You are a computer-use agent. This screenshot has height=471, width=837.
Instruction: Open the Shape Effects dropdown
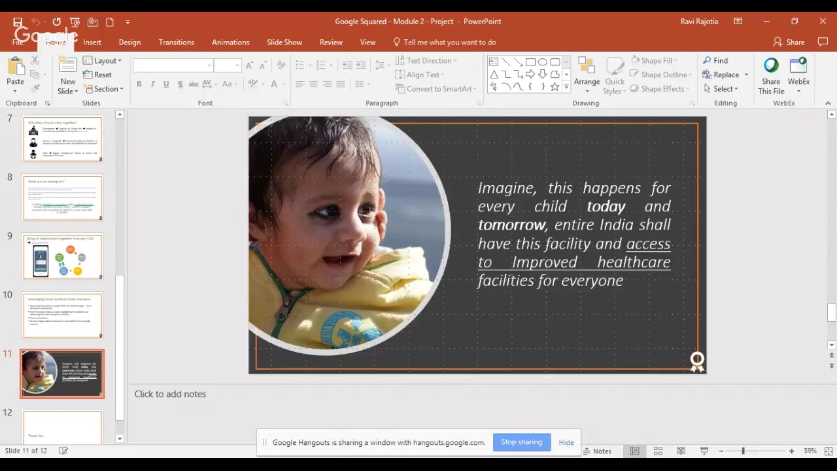660,89
